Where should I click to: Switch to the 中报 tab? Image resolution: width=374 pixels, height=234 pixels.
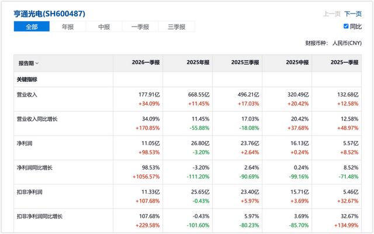click(104, 26)
